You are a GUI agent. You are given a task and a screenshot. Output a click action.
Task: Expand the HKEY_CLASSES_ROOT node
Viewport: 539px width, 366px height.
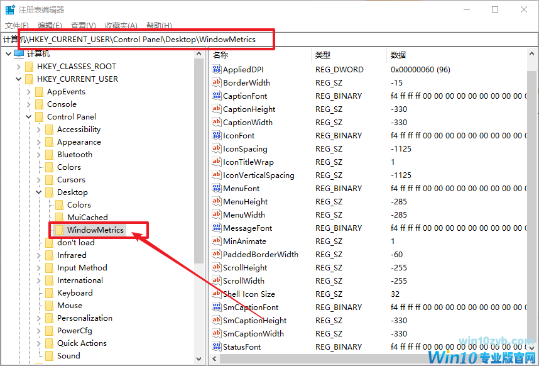click(19, 67)
